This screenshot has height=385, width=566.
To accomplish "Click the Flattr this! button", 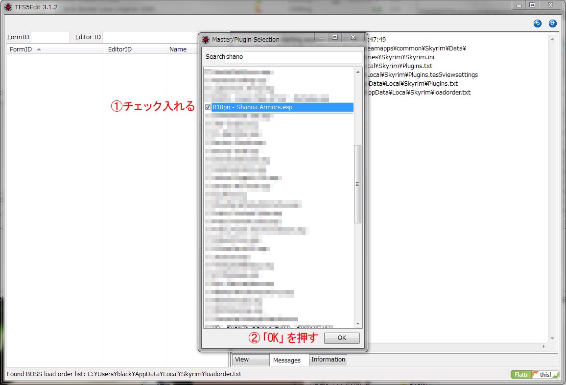I will click(x=535, y=375).
